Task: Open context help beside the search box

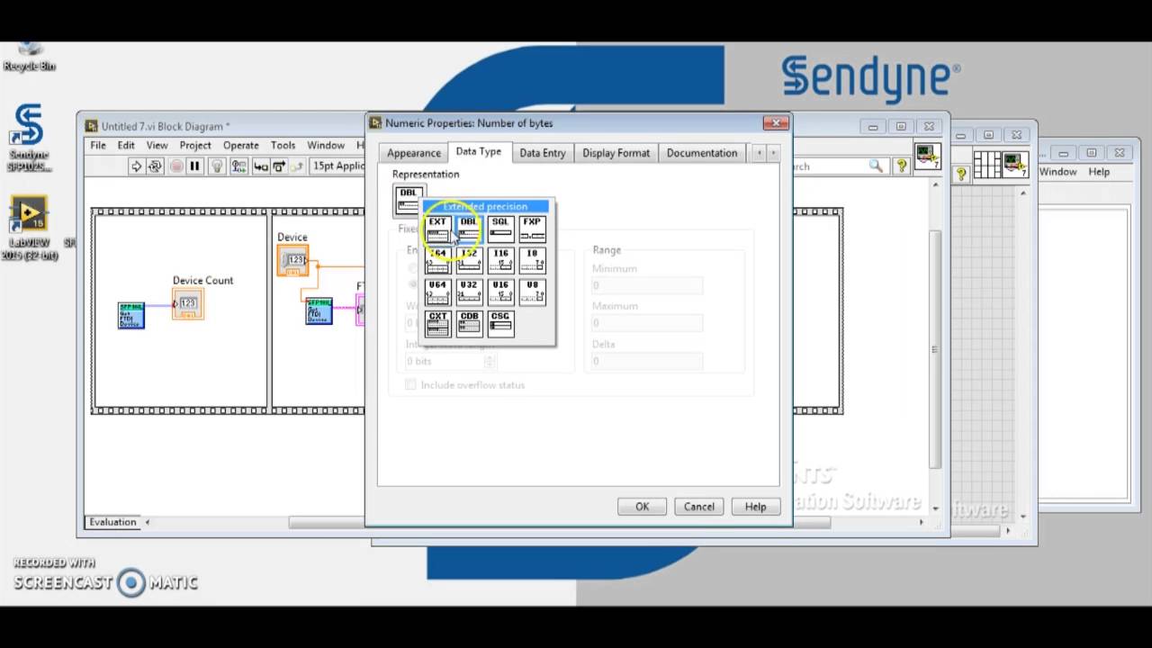Action: (901, 166)
